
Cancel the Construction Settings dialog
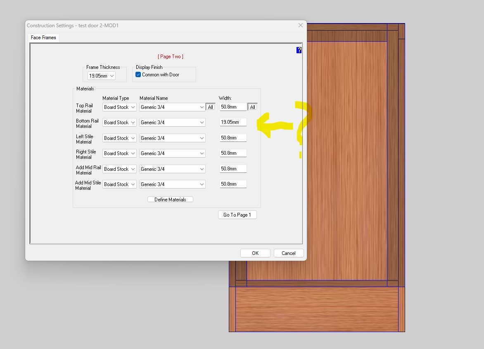[289, 253]
